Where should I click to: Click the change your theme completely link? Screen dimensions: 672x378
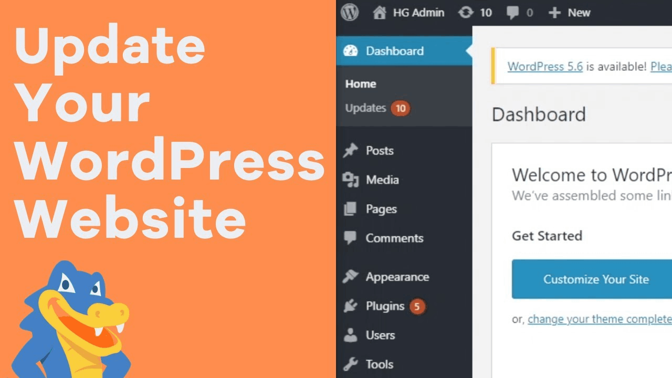(x=600, y=319)
